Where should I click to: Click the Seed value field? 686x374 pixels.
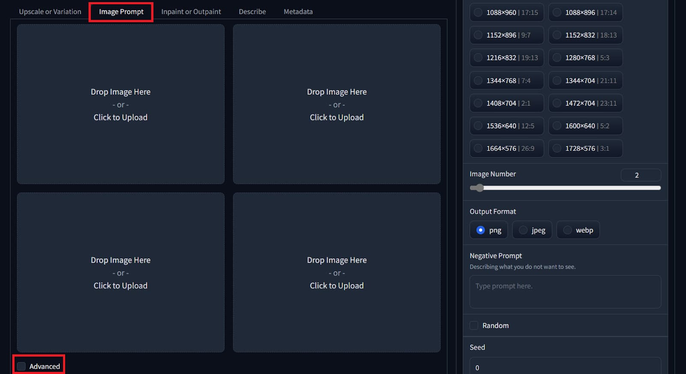(x=565, y=367)
